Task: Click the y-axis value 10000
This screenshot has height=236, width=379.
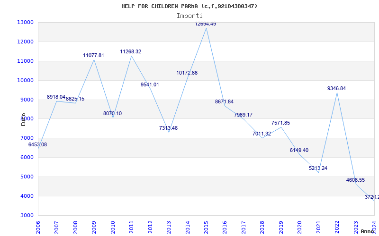Action: (x=25, y=80)
